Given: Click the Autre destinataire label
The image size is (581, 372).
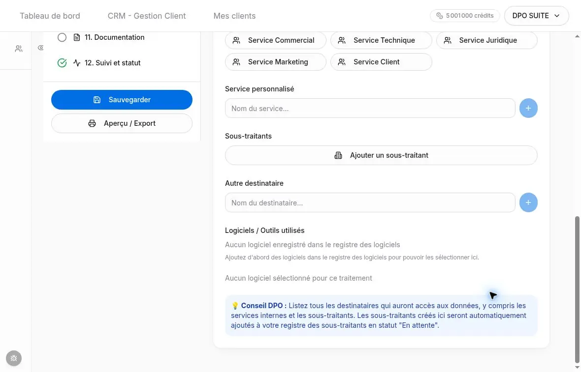Looking at the screenshot, I should (254, 183).
